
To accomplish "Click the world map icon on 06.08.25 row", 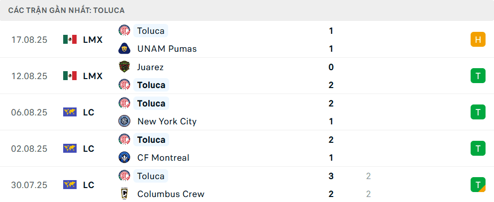I will coord(70,112).
